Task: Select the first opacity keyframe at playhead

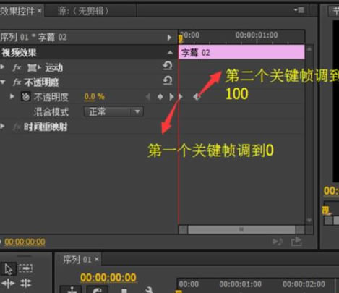Action: click(181, 97)
